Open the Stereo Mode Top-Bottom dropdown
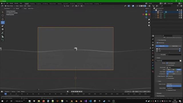The width and height of the screenshot is (183, 103). [174, 88]
